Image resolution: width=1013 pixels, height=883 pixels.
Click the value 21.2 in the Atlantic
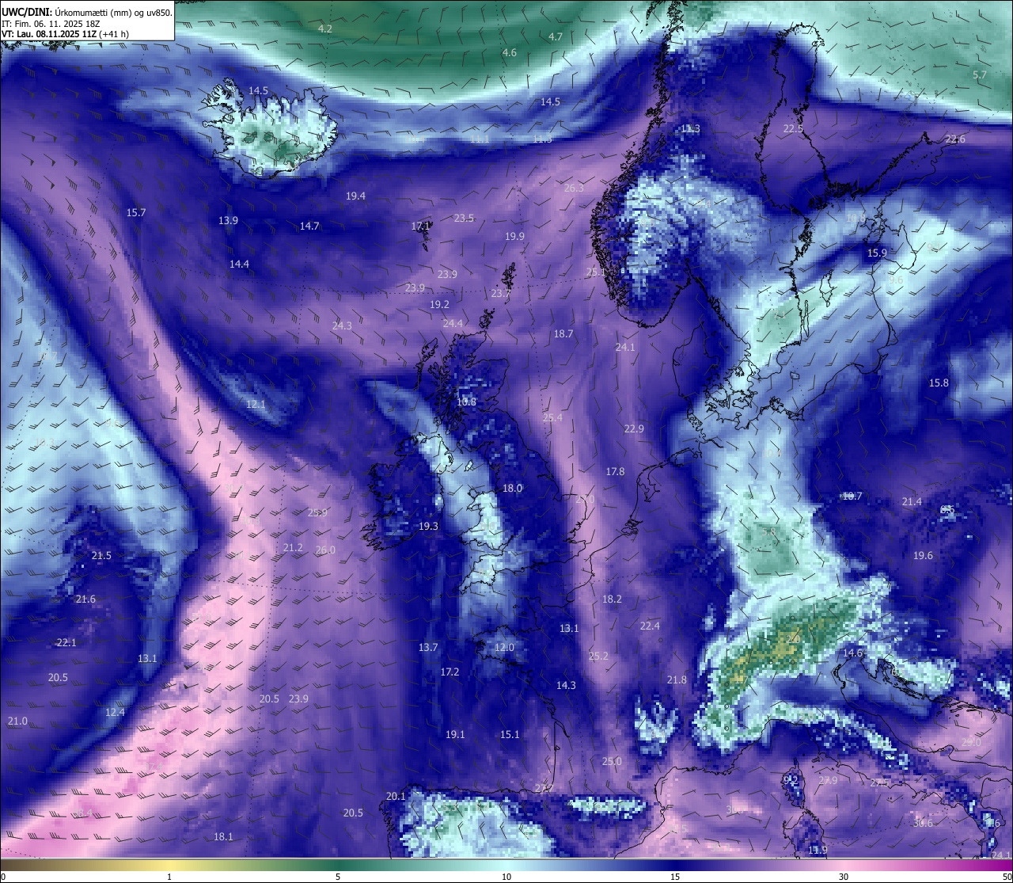(293, 548)
